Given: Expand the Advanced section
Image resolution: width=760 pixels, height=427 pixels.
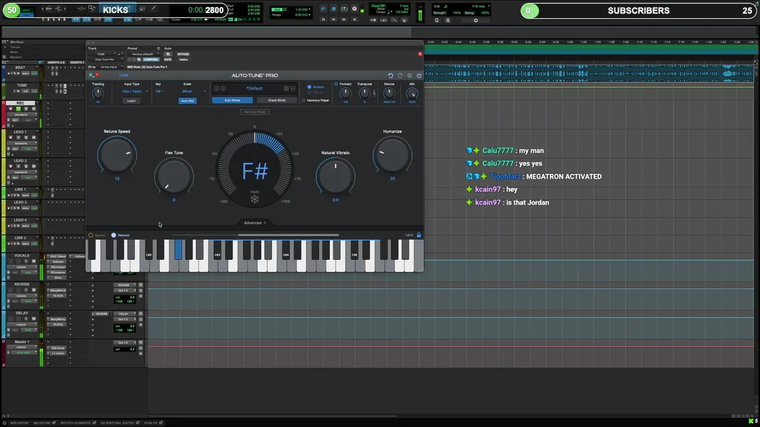Looking at the screenshot, I should (x=255, y=223).
